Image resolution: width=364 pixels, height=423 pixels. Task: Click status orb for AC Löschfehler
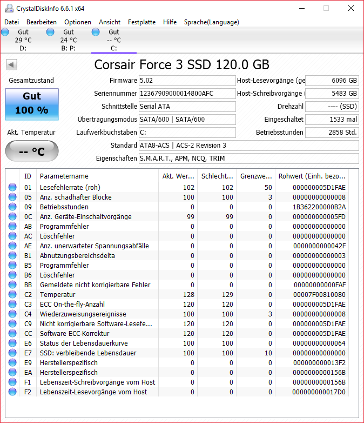tap(12, 236)
